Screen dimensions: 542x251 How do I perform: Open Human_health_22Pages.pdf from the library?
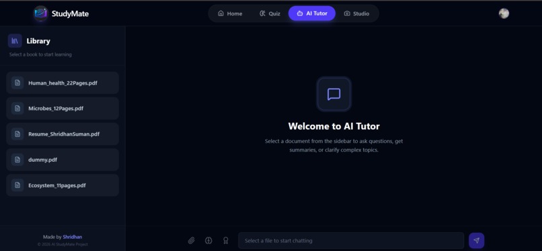click(63, 83)
